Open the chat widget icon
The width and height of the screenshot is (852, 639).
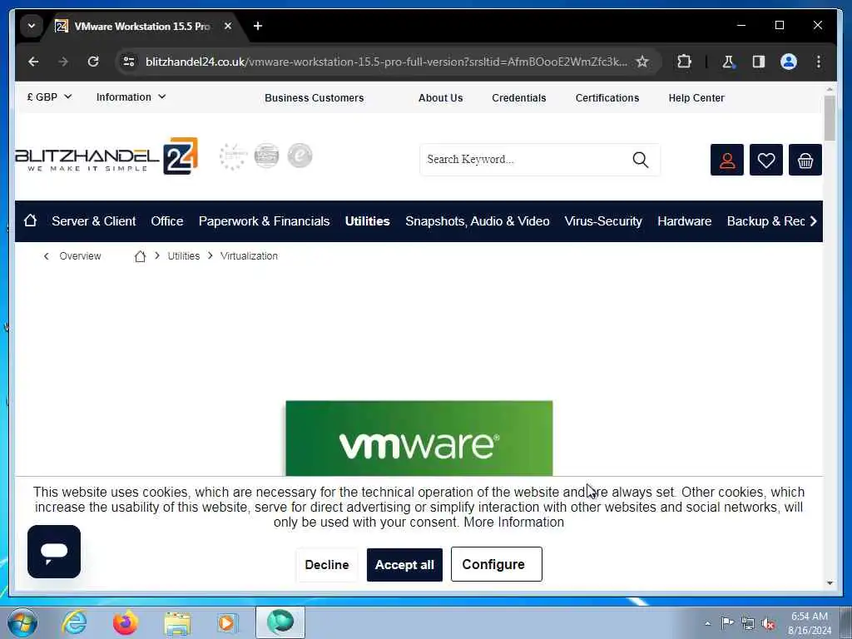[x=54, y=552]
